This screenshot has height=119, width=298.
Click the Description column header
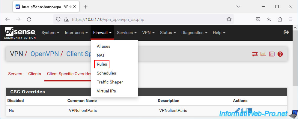click(168, 101)
